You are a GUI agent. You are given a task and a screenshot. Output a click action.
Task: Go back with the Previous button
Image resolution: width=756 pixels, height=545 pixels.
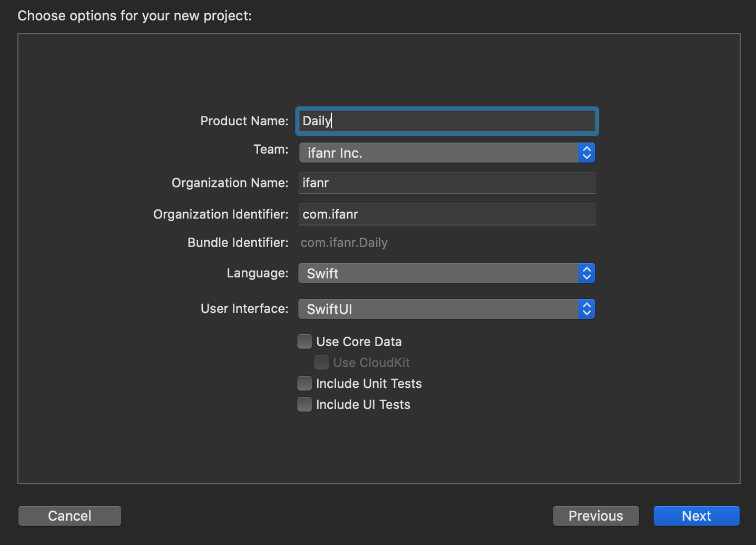coord(595,516)
